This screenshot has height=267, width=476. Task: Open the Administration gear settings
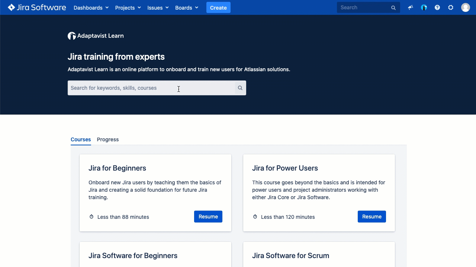451,7
